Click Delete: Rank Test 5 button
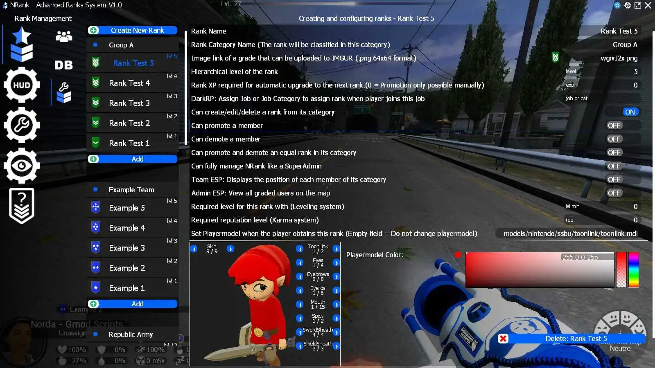This screenshot has width=655, height=368. tap(571, 339)
